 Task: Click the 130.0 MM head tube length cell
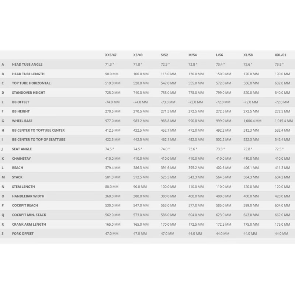coord(195,74)
